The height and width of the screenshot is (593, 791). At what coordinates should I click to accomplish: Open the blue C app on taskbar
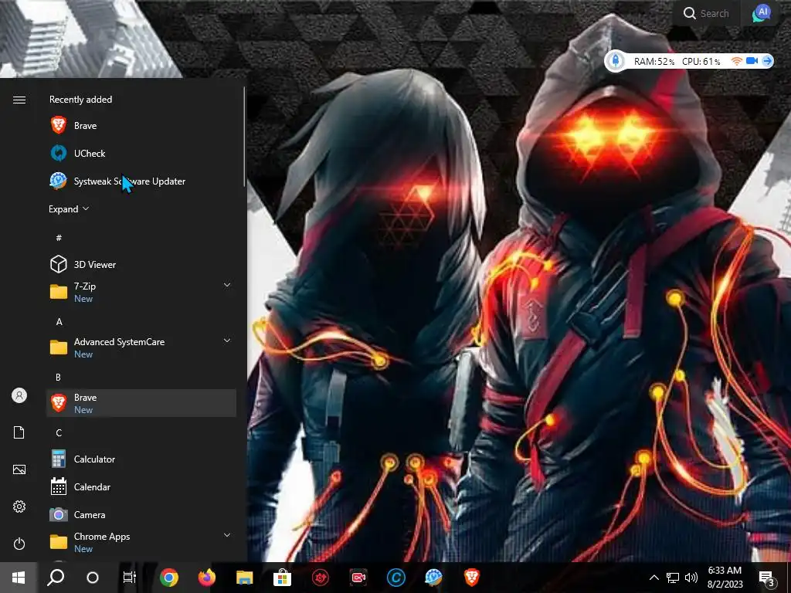coord(396,578)
